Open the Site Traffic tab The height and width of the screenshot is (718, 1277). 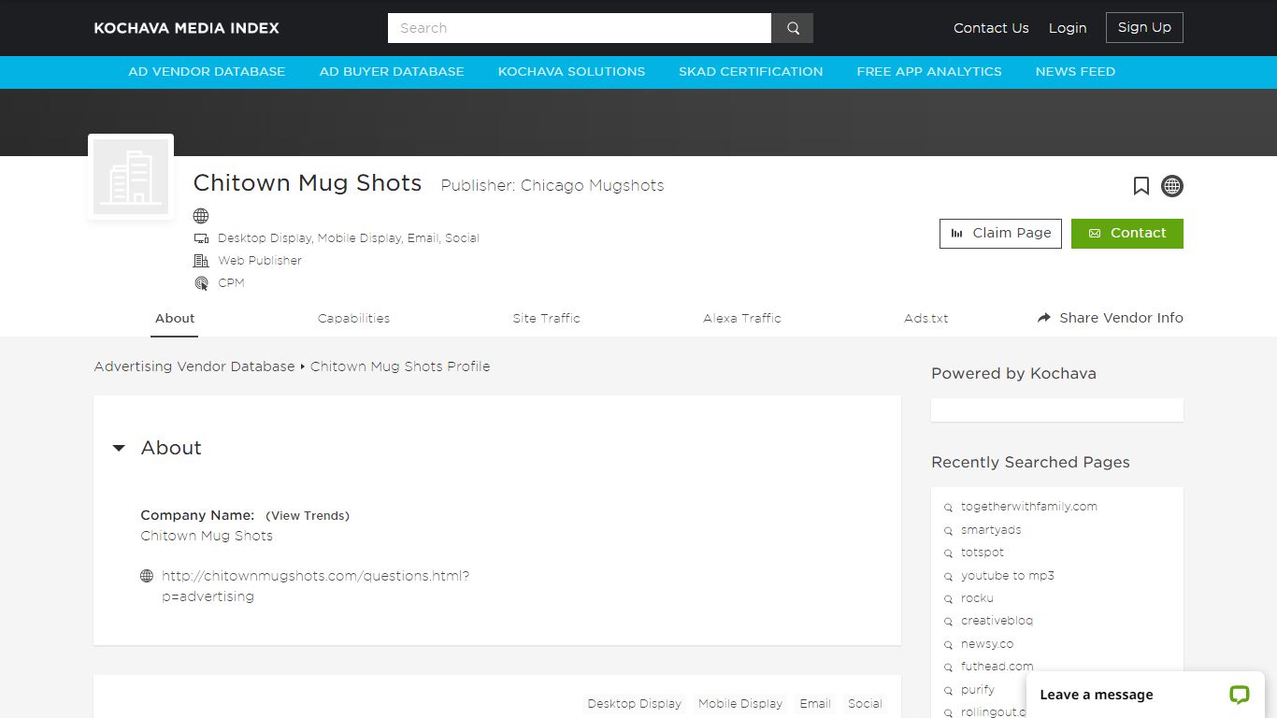point(546,319)
